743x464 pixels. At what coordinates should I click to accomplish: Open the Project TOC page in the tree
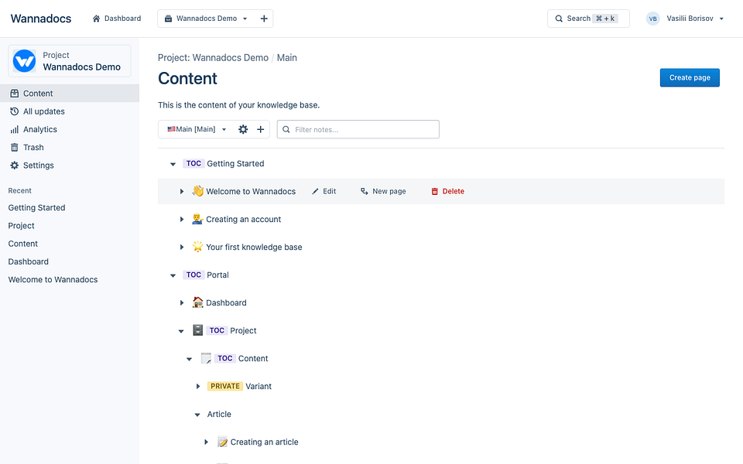click(243, 330)
